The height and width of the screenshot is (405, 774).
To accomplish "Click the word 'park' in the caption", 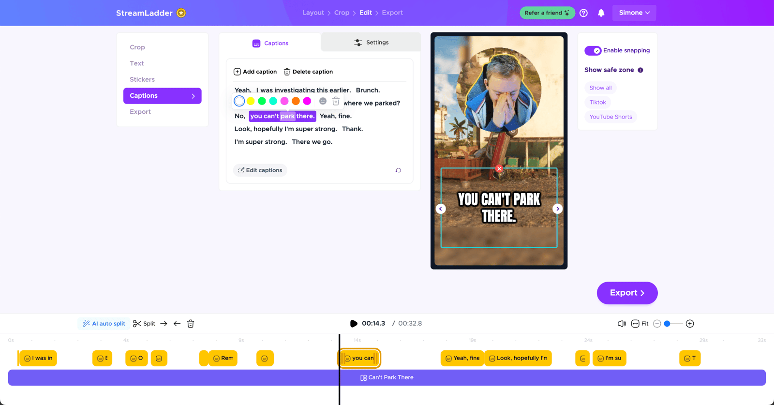I will [x=287, y=116].
